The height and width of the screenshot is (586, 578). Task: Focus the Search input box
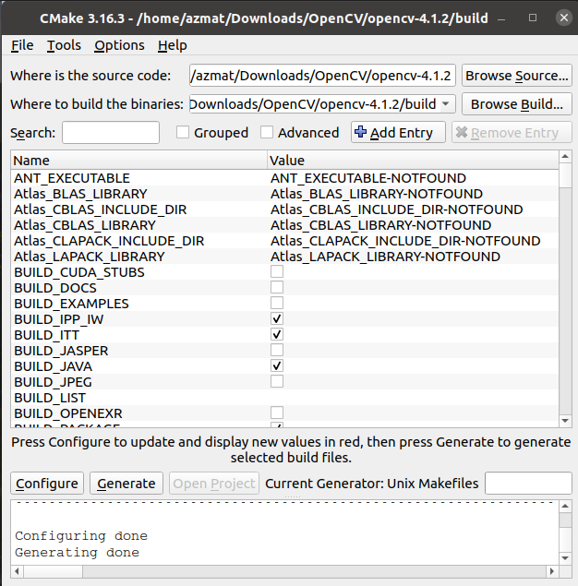click(111, 132)
